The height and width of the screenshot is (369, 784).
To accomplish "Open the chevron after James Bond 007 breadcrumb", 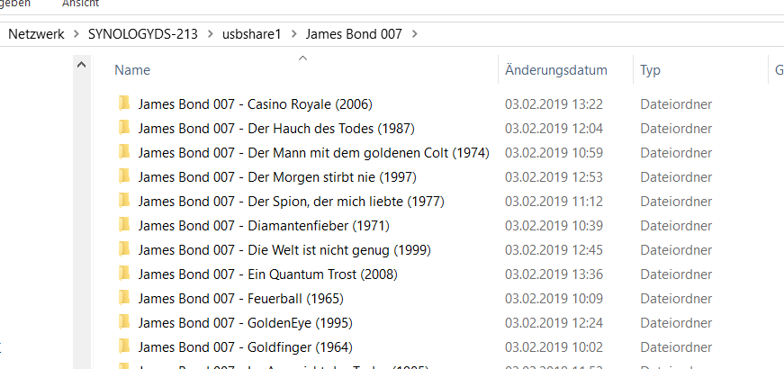I will click(414, 34).
